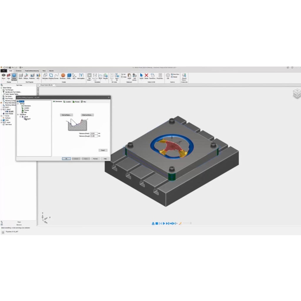Click the Hide icon in the Display group

(9, 76)
